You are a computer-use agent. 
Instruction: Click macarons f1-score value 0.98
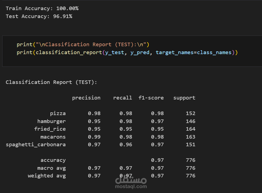coord(157,137)
